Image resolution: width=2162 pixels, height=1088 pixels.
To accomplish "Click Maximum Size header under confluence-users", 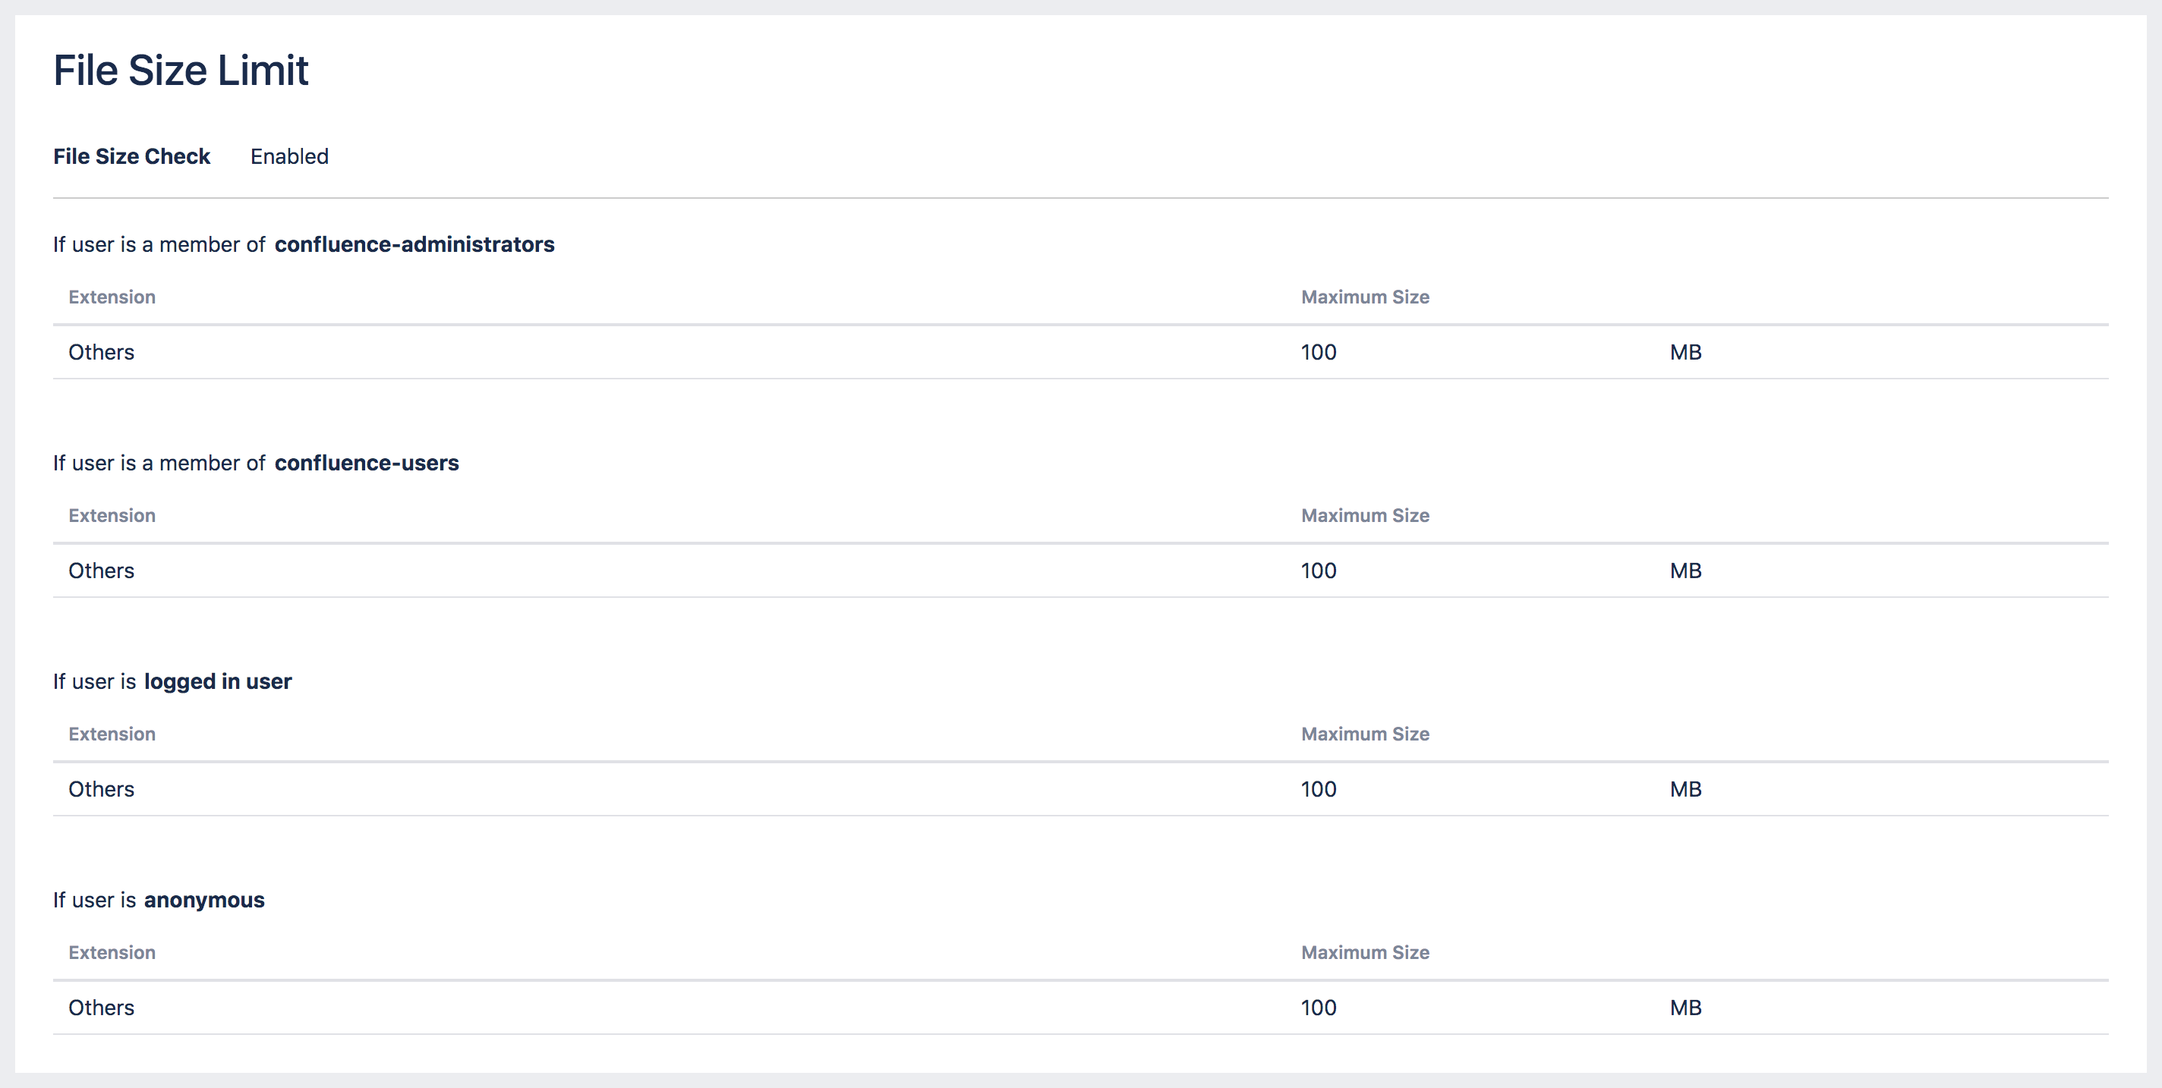I will (1365, 516).
